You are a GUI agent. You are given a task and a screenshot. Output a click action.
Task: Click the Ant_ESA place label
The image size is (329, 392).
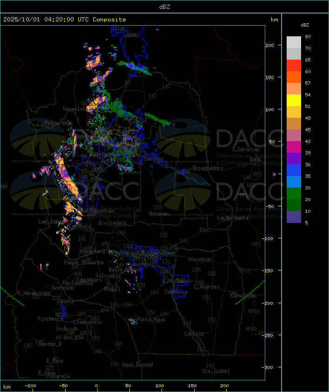[74, 338]
